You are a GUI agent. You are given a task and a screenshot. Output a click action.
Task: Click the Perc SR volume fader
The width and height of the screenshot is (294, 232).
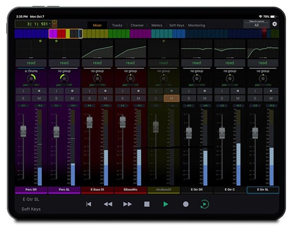tap(23, 131)
